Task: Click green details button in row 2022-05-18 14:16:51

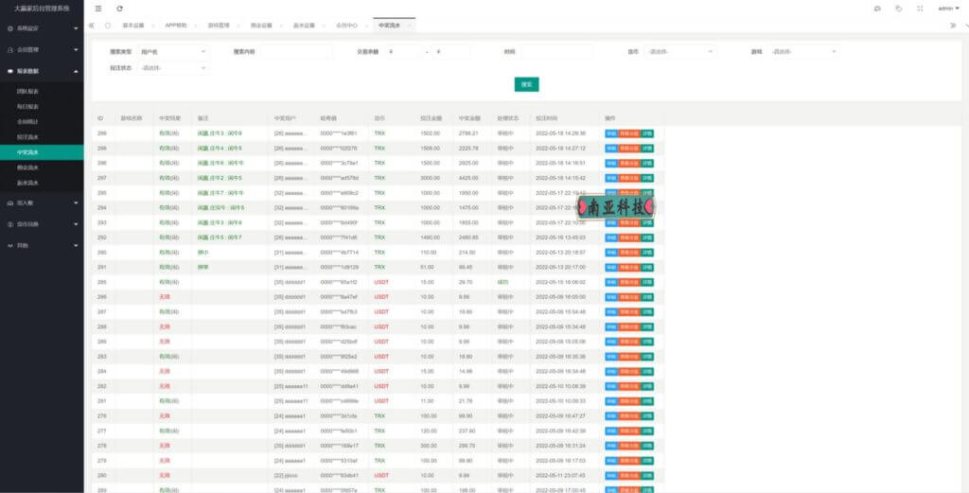Action: 647,163
